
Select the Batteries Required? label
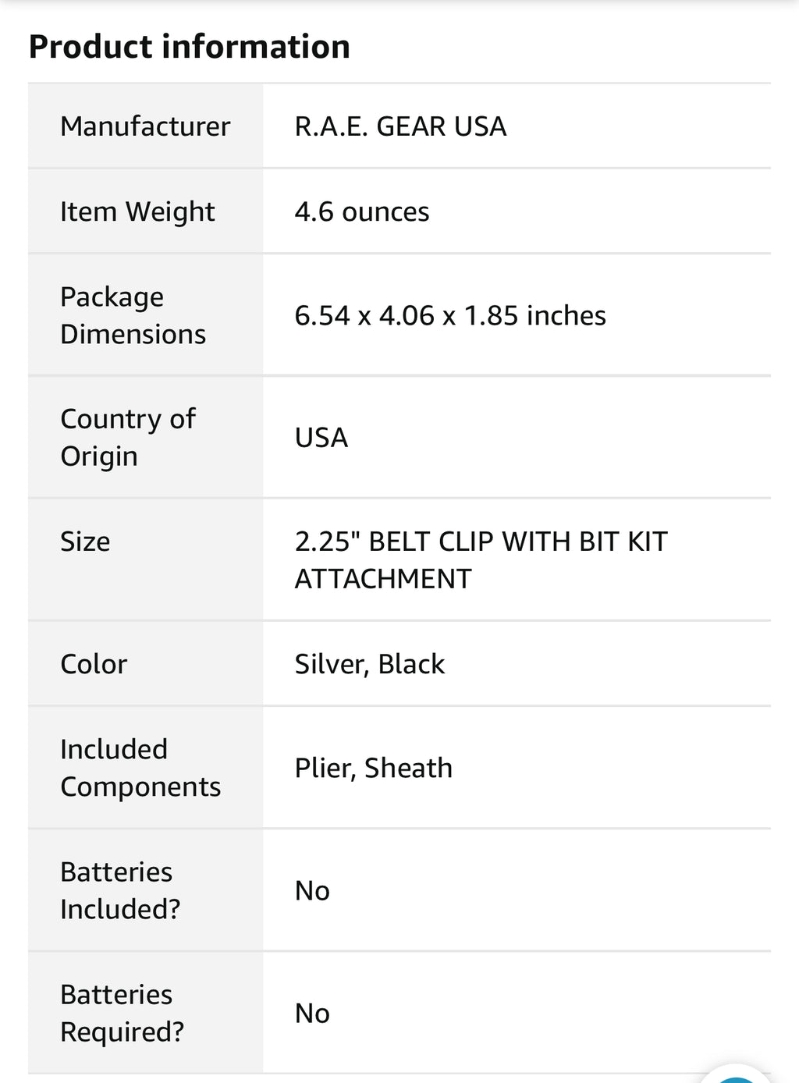click(122, 1013)
